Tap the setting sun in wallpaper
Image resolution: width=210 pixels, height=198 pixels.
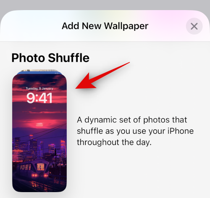39,124
